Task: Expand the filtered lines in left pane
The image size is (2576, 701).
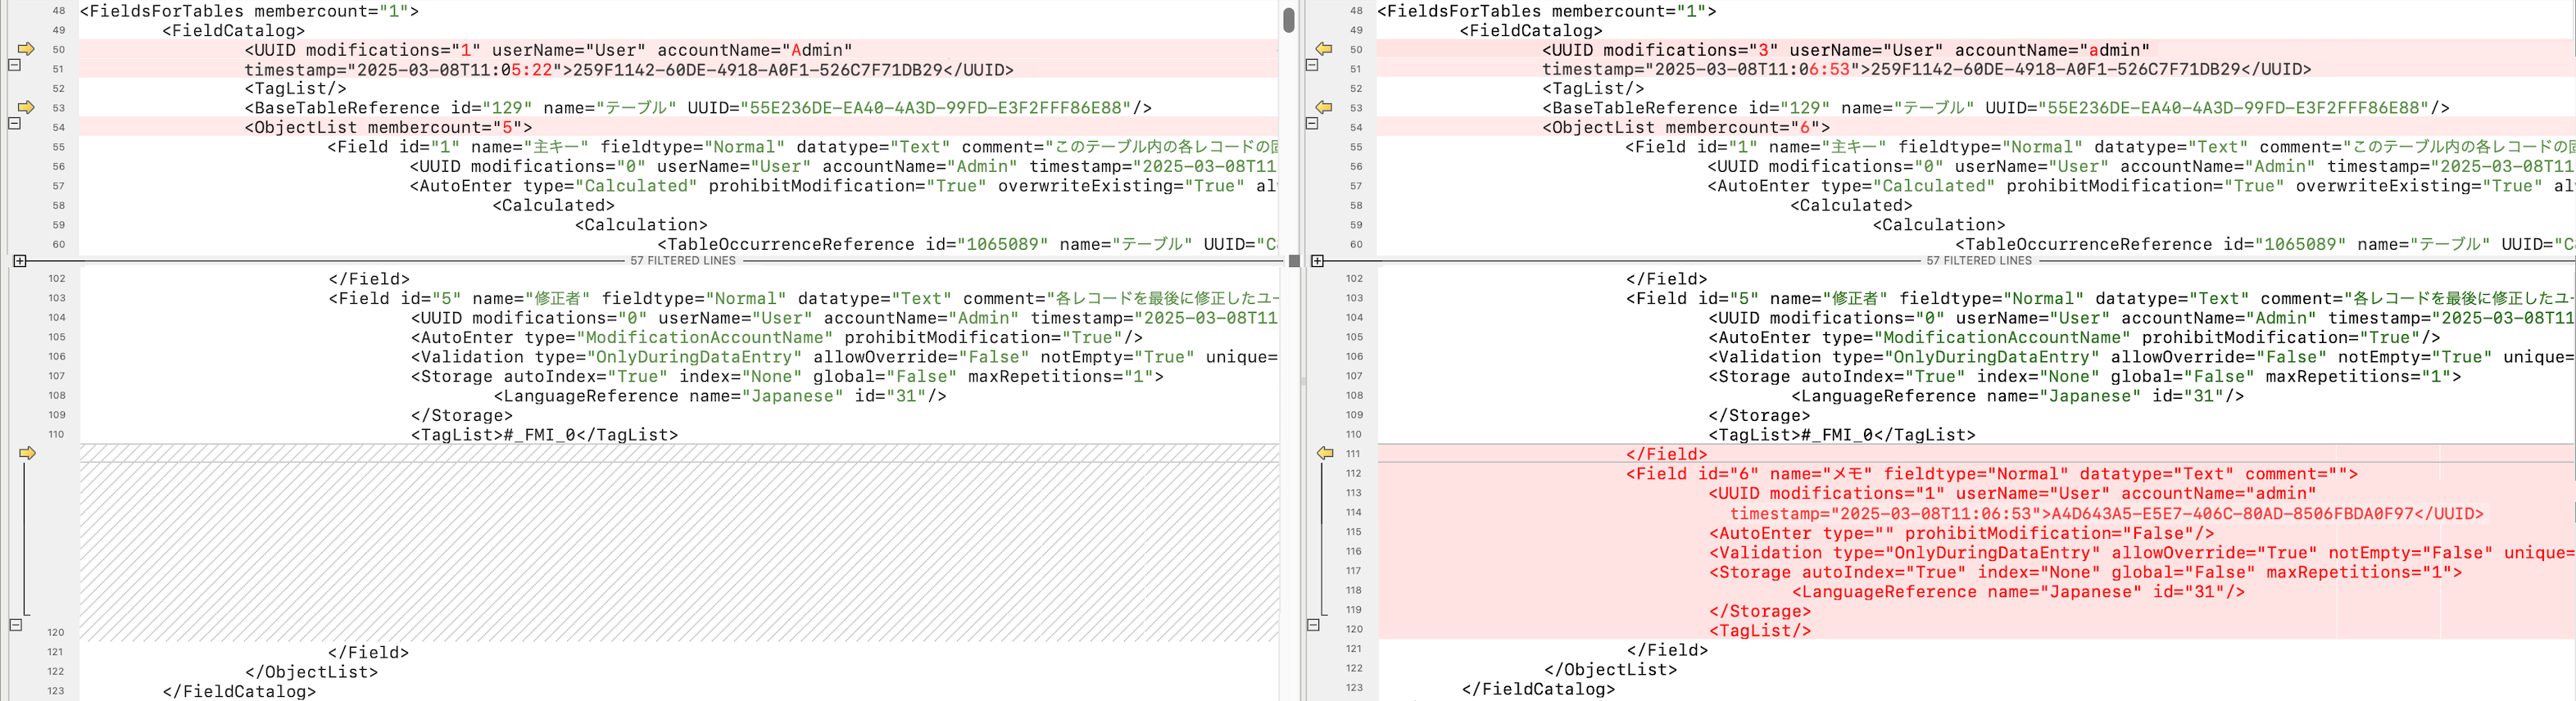Action: point(19,261)
